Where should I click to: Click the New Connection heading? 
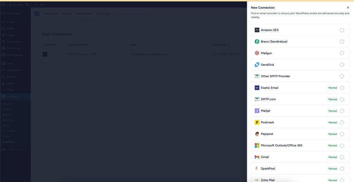(x=263, y=8)
